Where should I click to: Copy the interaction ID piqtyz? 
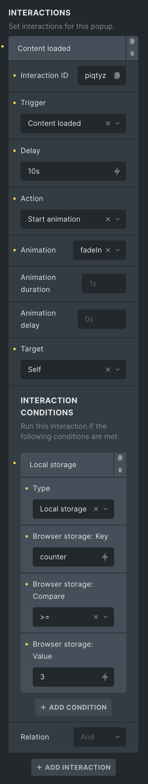[117, 75]
